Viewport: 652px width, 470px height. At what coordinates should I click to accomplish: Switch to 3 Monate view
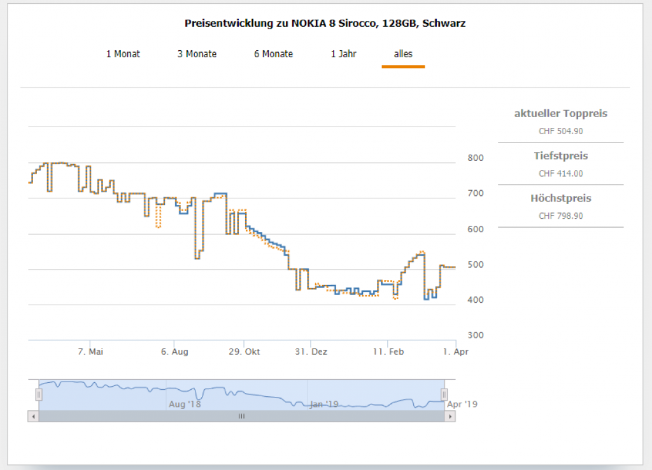[x=197, y=54]
